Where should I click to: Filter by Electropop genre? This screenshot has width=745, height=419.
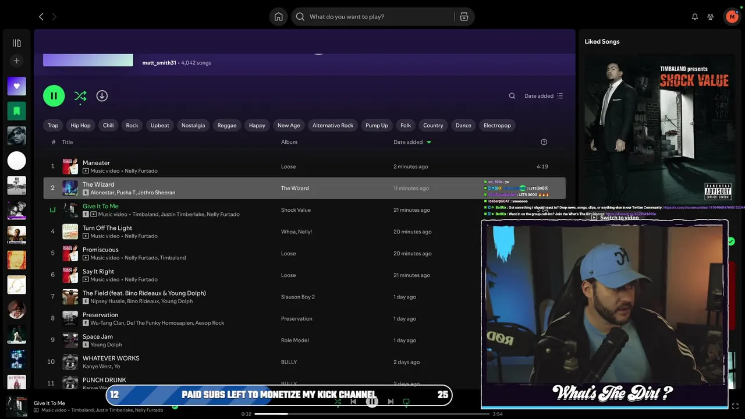497,125
